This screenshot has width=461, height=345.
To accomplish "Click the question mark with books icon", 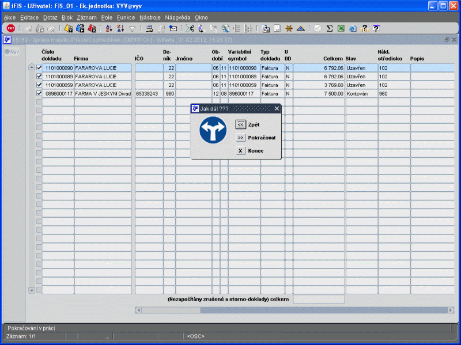I will click(365, 28).
